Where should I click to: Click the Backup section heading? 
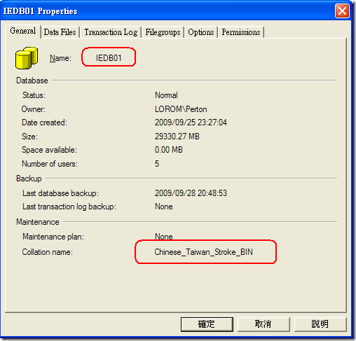[29, 179]
